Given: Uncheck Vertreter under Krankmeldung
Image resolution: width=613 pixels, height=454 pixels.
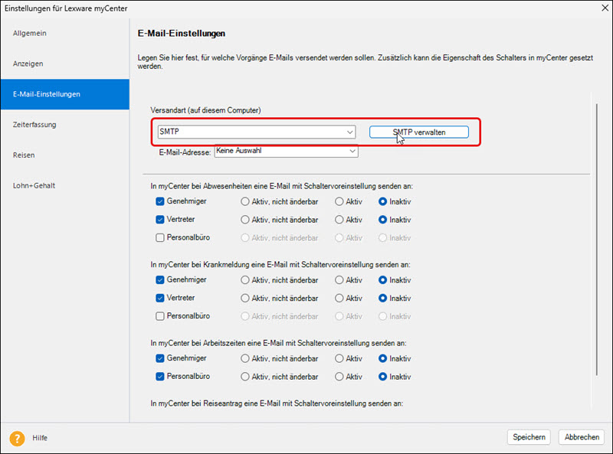Looking at the screenshot, I should (160, 298).
